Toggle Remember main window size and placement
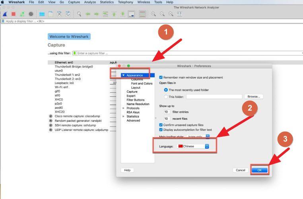Viewport: 303px width, 199px height. 161,77
